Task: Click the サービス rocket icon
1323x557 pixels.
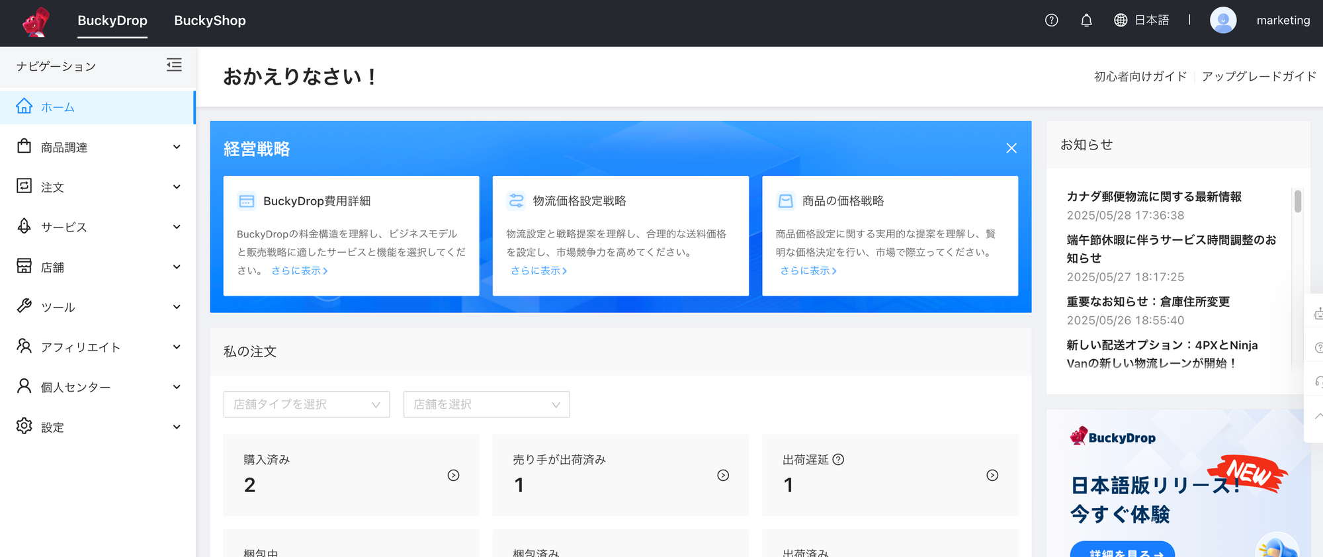Action: (x=24, y=226)
